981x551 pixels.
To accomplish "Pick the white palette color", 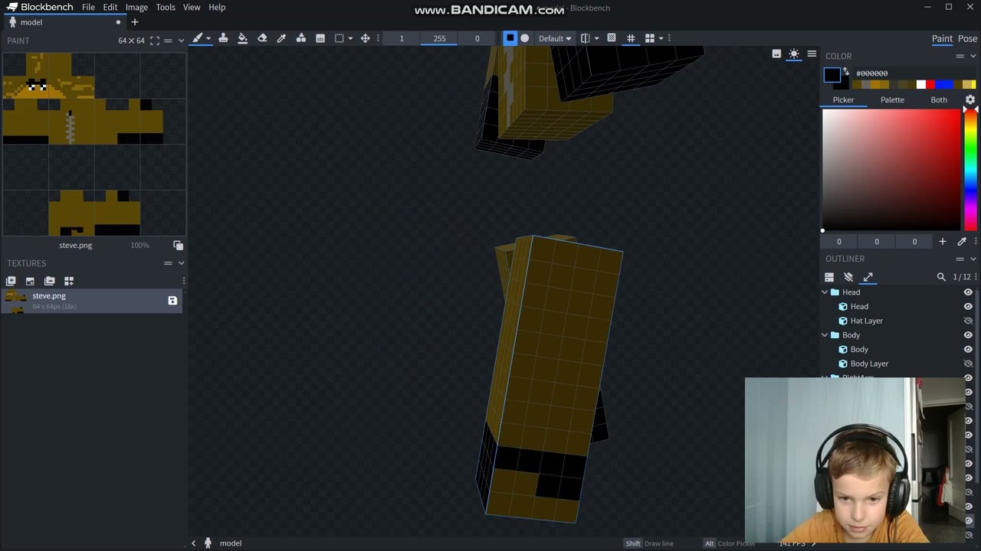I will [920, 84].
